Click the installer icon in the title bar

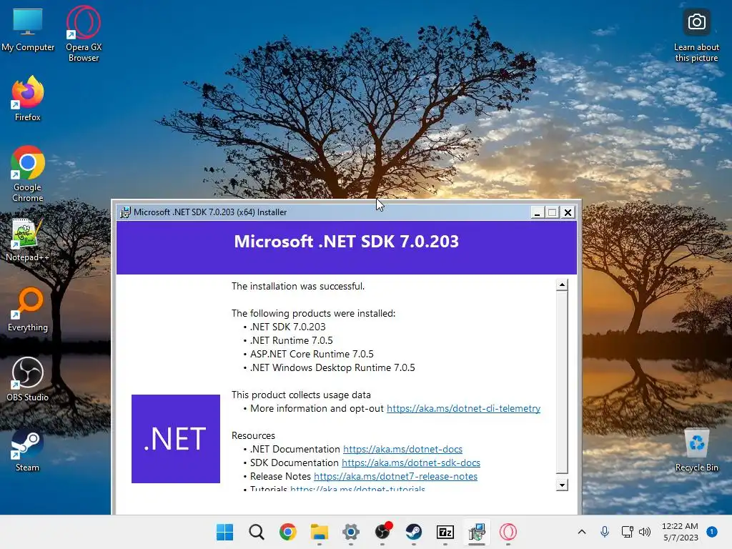click(x=125, y=212)
